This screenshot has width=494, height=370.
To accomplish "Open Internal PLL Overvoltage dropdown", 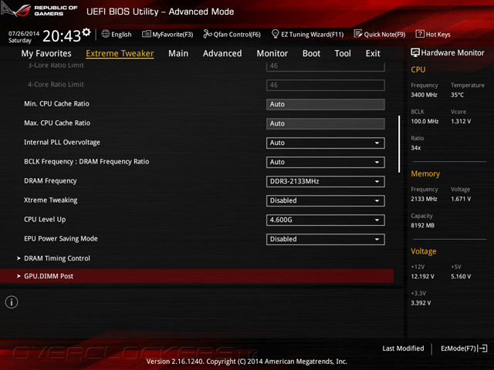I will pyautogui.click(x=326, y=143).
